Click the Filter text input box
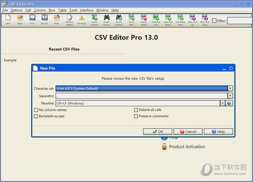Image resolution: width=253 pixels, height=182 pixels. [x=240, y=21]
